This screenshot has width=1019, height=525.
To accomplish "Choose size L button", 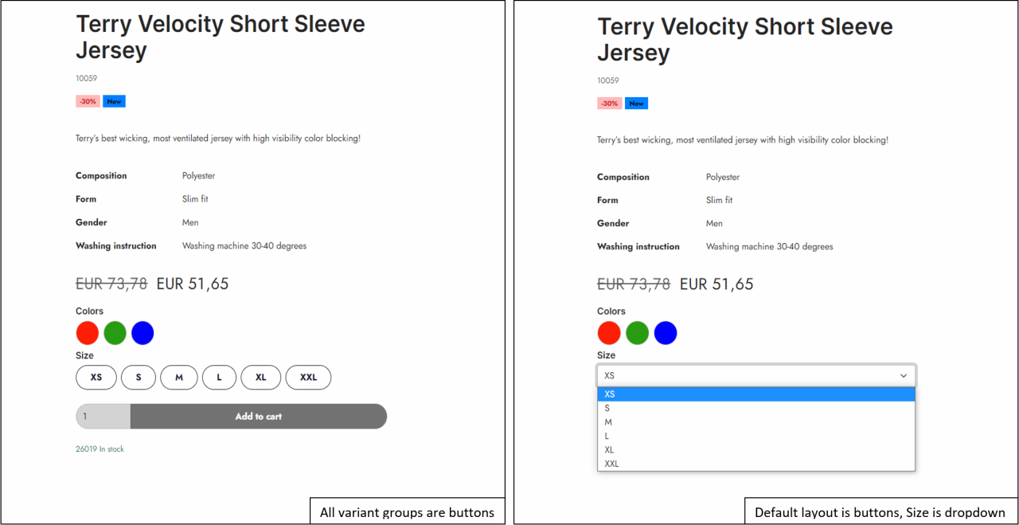I will coord(219,378).
